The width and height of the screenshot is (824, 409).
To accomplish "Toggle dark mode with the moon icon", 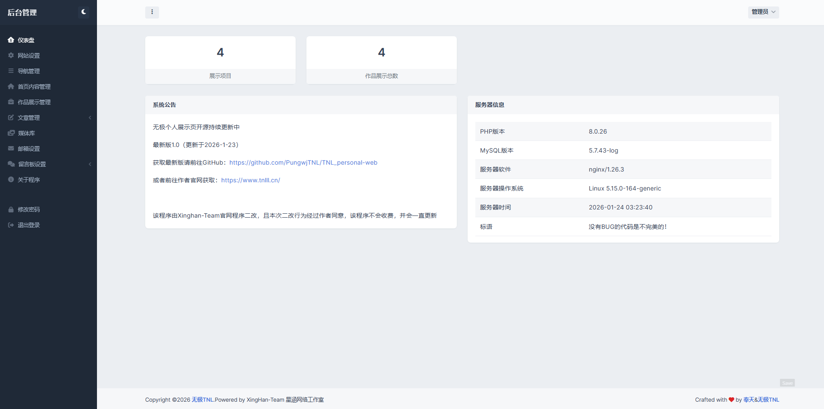I will coord(83,12).
